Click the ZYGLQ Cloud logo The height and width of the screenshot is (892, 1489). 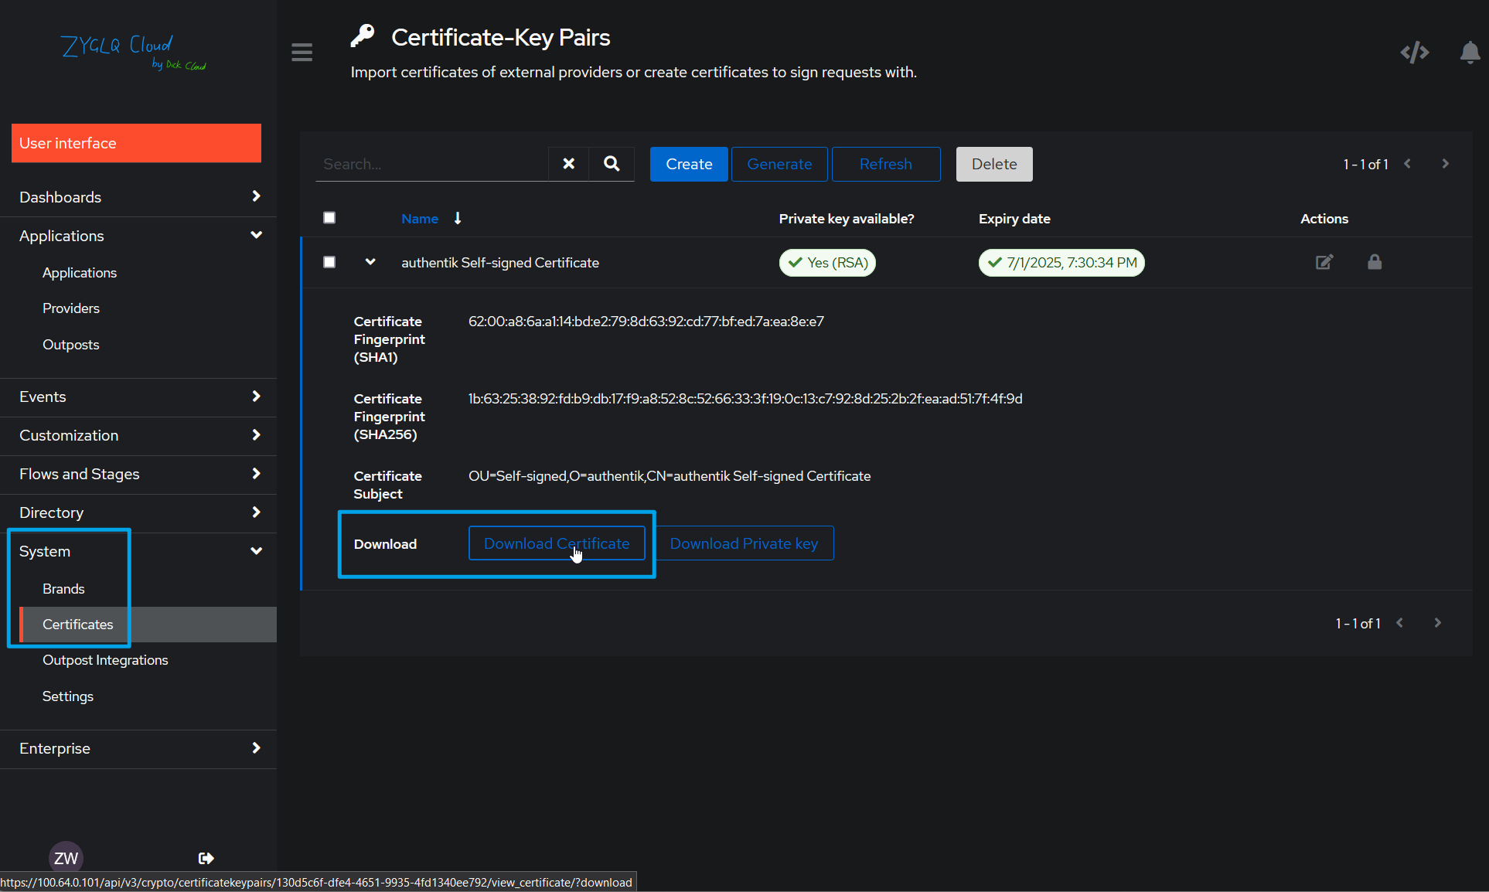tap(133, 52)
